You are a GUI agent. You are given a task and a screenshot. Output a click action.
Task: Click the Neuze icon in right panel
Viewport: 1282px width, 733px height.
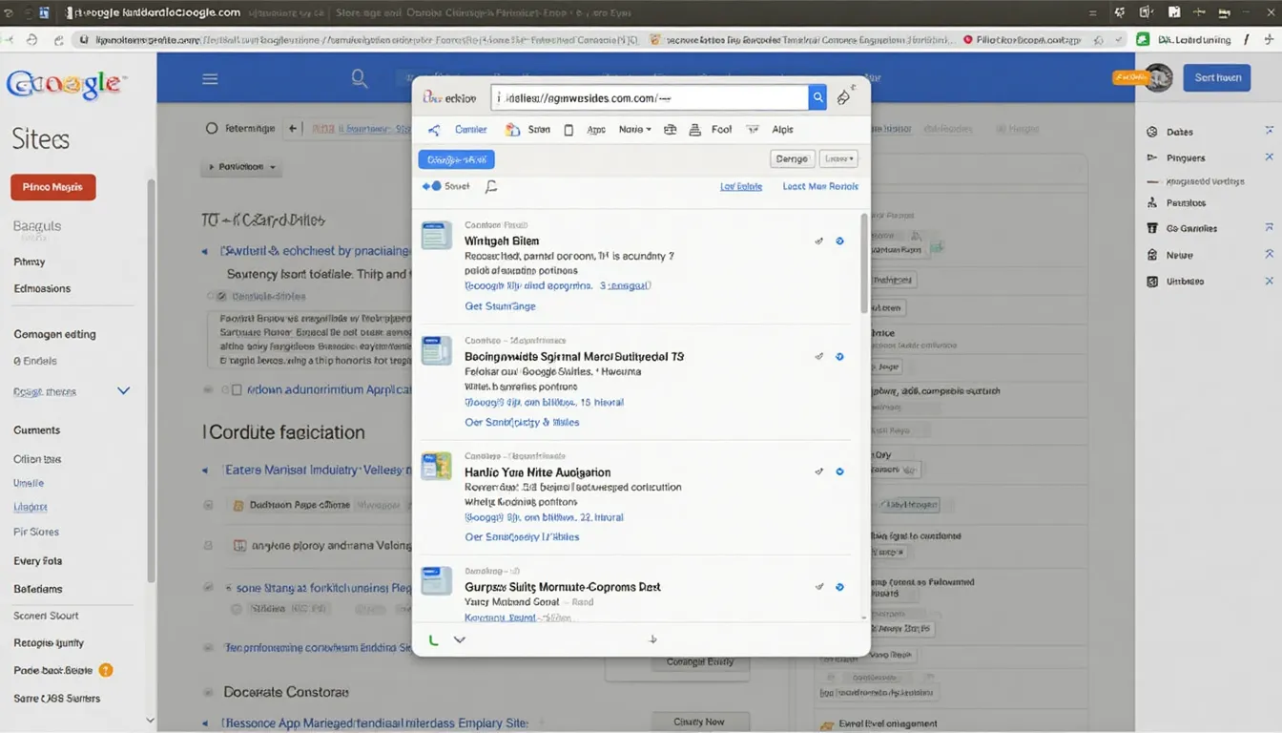click(1151, 256)
